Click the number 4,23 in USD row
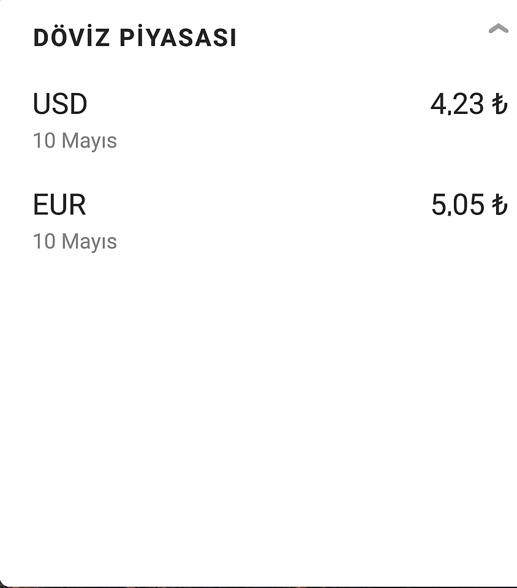The height and width of the screenshot is (588, 517). 457,104
